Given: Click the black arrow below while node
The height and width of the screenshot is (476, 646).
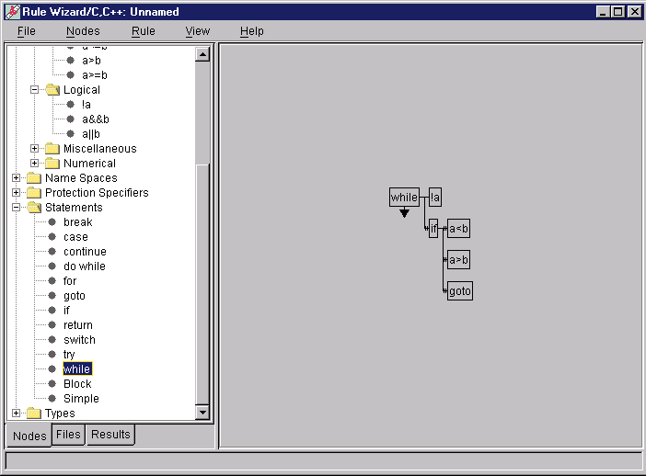Looking at the screenshot, I should point(404,213).
